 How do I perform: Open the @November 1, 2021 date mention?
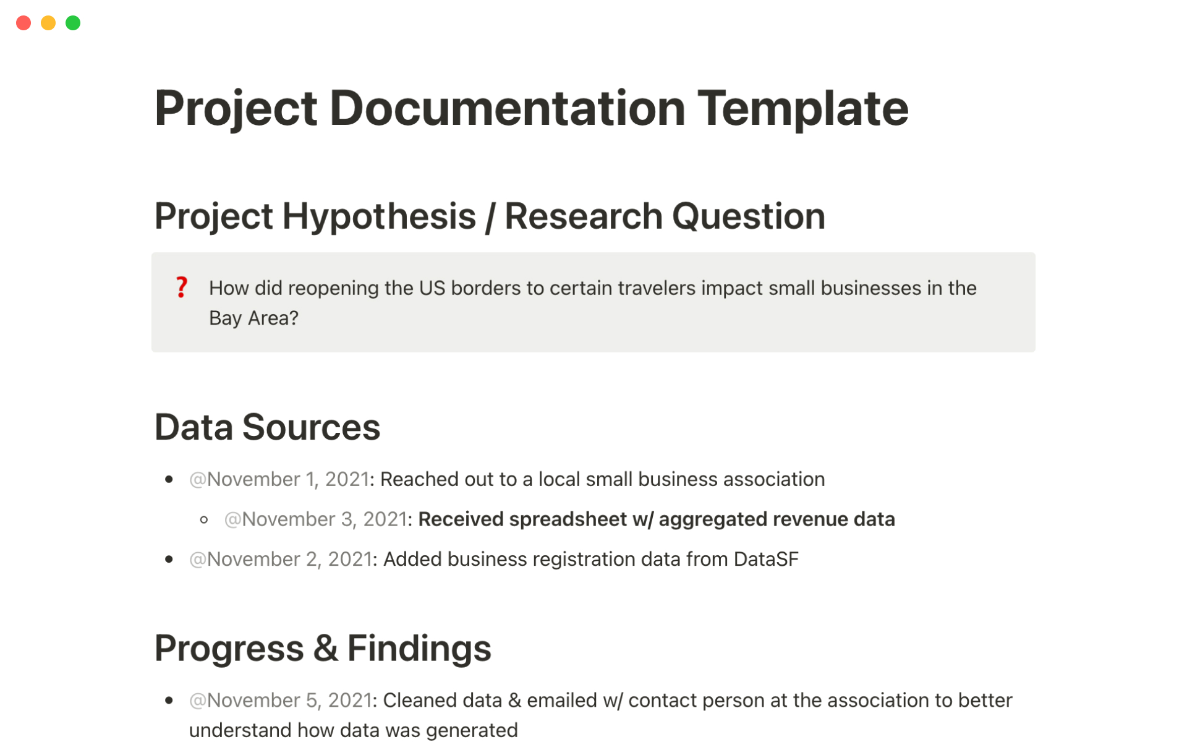pos(279,479)
